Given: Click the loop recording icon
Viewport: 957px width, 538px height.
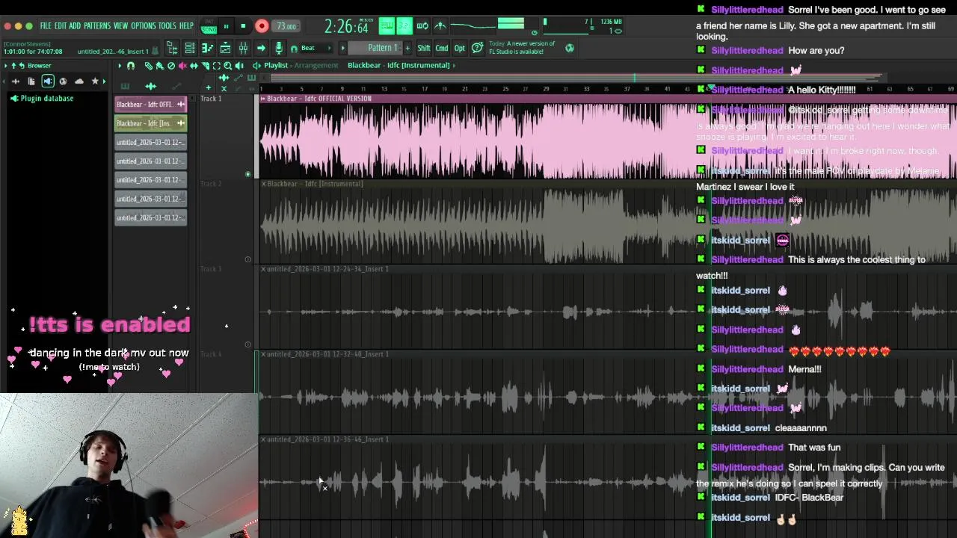Looking at the screenshot, I should [x=422, y=26].
